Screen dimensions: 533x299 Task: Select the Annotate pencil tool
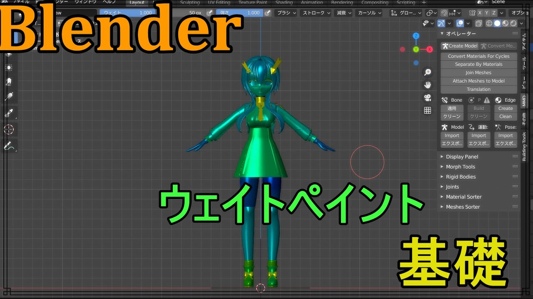pyautogui.click(x=9, y=146)
